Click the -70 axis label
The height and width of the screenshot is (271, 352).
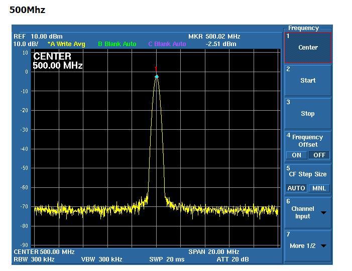pyautogui.click(x=24, y=206)
